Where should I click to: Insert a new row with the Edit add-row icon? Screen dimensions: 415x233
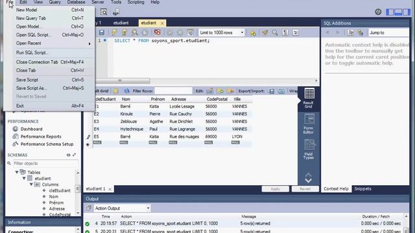click(220, 91)
